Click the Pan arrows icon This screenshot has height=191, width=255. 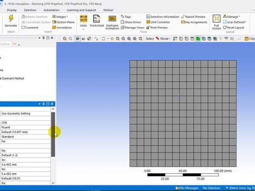click(x=112, y=39)
